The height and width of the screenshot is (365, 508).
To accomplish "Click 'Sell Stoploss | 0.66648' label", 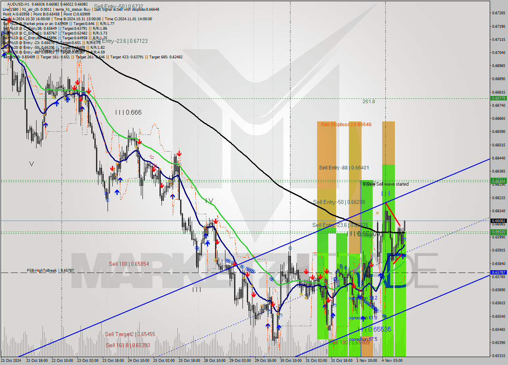I will click(x=346, y=125).
